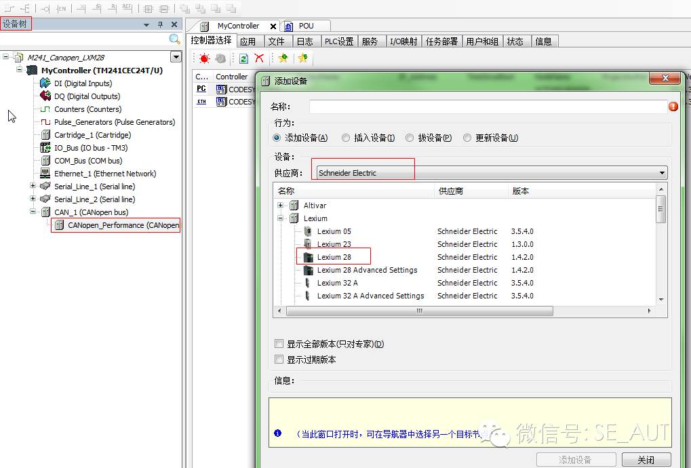Click the magnifier search icon in device tree
Viewport: 691px width, 468px height.
click(x=175, y=39)
